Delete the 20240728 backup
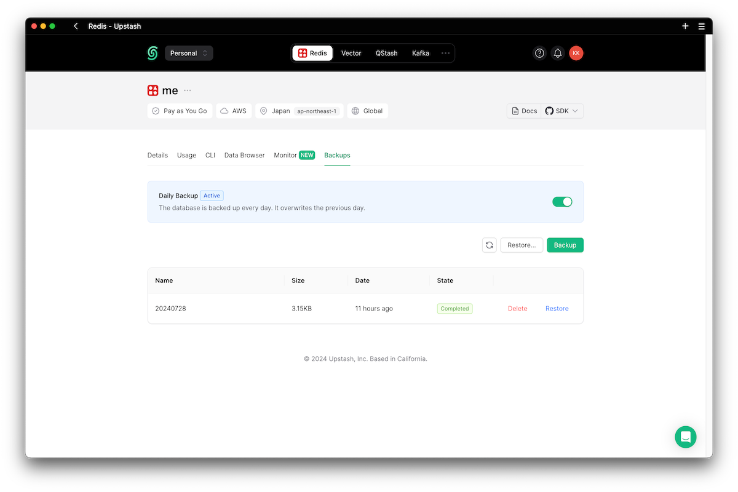The image size is (738, 492). [517, 308]
